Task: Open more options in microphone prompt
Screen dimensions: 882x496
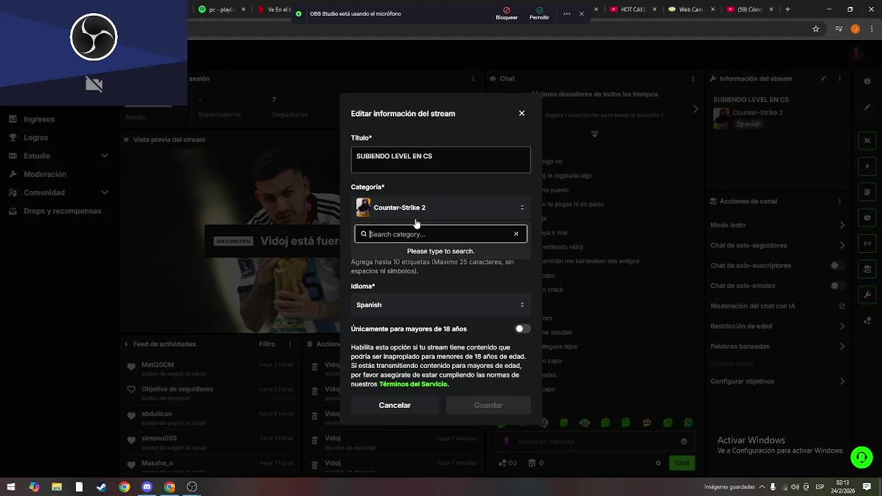Action: point(566,14)
